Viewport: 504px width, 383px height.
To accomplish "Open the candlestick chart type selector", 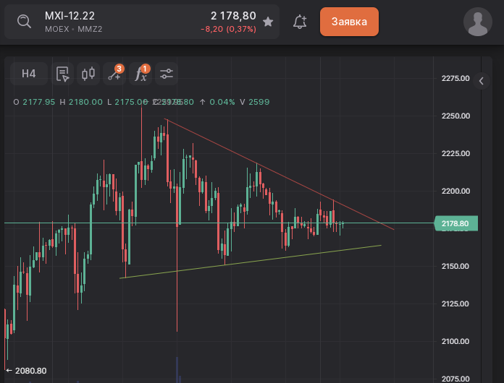I will [x=88, y=74].
